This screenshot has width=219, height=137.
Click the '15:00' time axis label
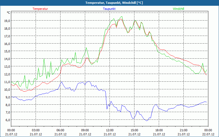tap(134, 130)
